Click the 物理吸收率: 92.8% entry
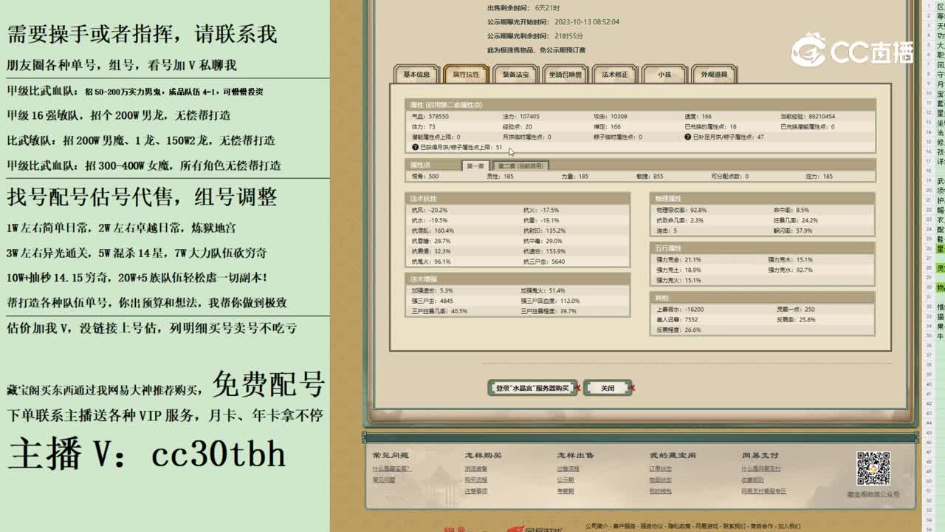Viewport: 945px width, 532px height. pos(681,210)
